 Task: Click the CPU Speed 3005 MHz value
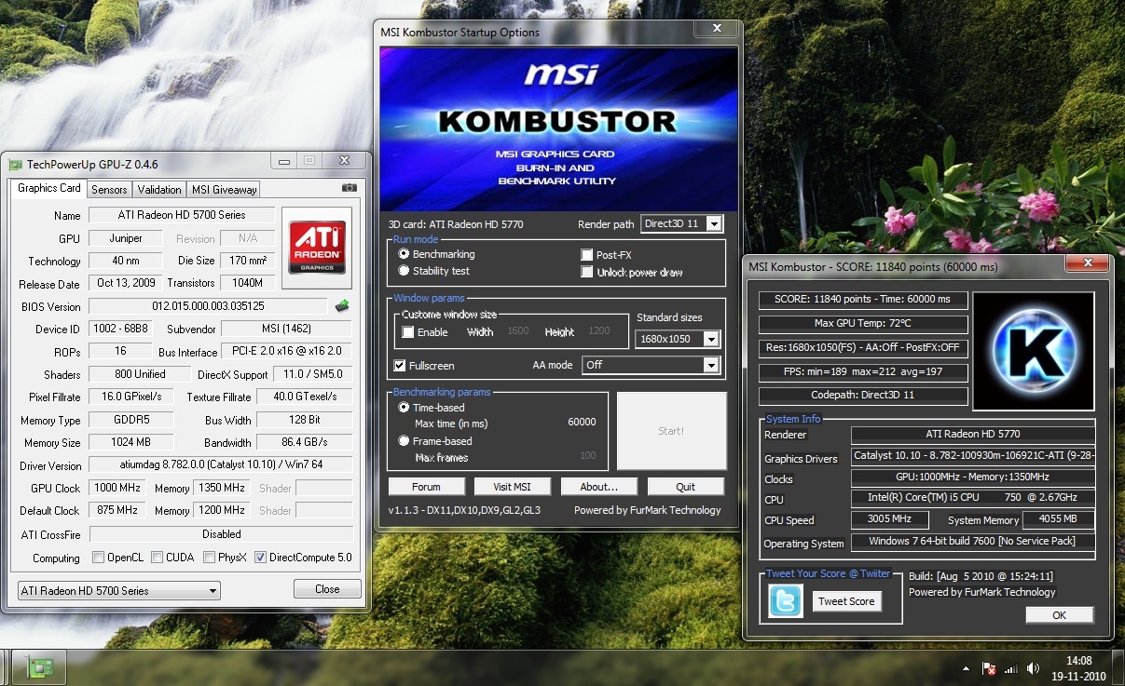click(890, 519)
